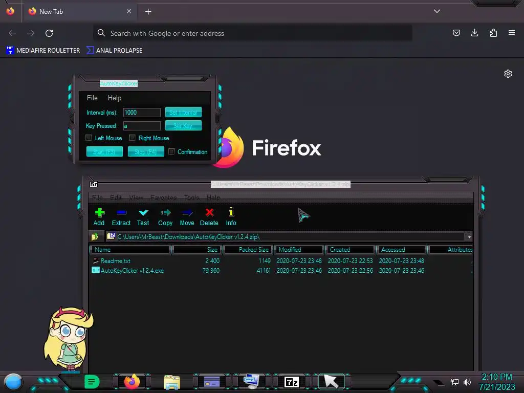The height and width of the screenshot is (393, 524).
Task: Open the Pocket save icon
Action: pyautogui.click(x=456, y=33)
